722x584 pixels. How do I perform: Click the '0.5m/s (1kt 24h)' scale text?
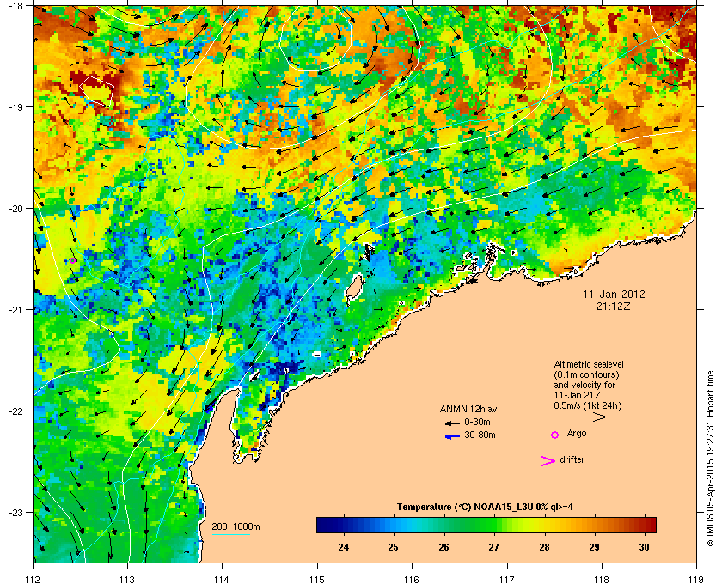coord(588,406)
